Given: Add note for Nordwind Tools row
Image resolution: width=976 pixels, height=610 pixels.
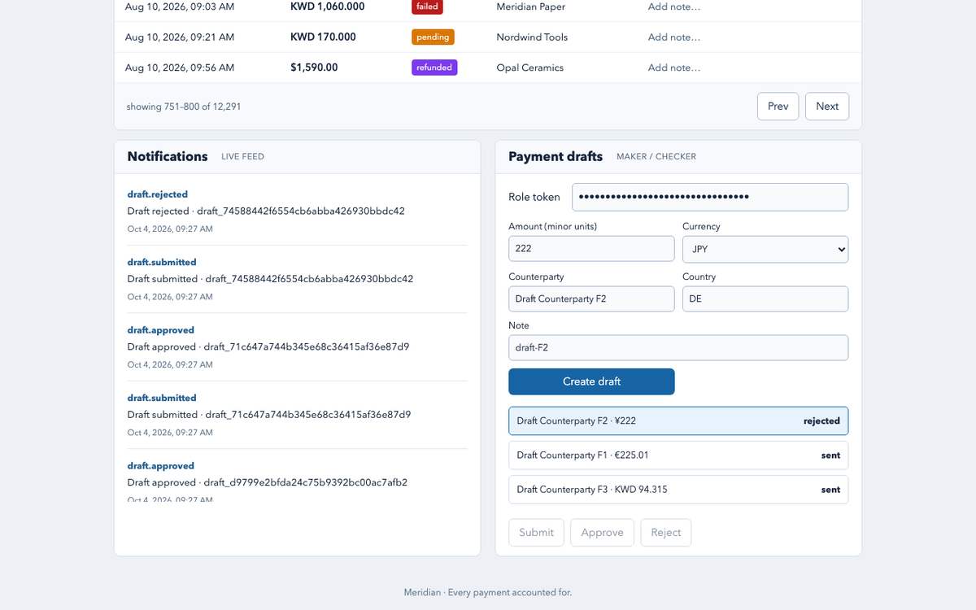Looking at the screenshot, I should pos(674,37).
